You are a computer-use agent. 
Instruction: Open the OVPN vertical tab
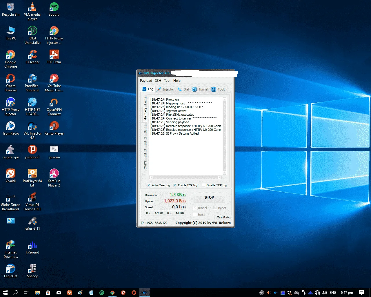click(145, 165)
